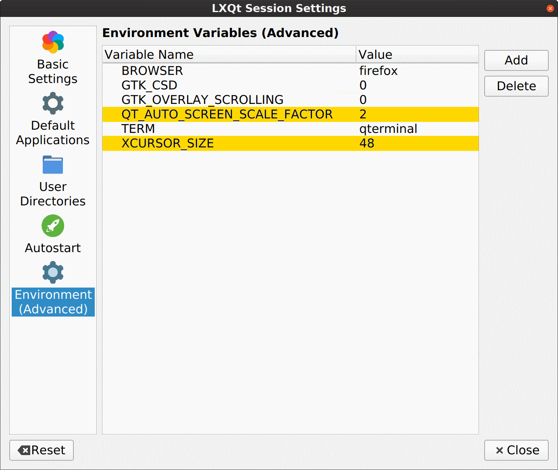Viewport: 558px width, 470px height.
Task: Add a new environment variable
Action: (x=516, y=60)
